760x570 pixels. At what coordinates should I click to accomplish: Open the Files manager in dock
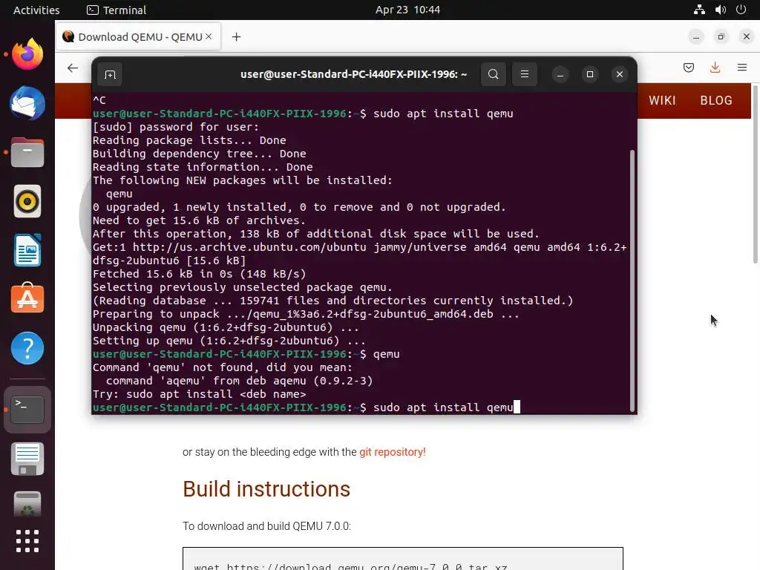pyautogui.click(x=27, y=152)
